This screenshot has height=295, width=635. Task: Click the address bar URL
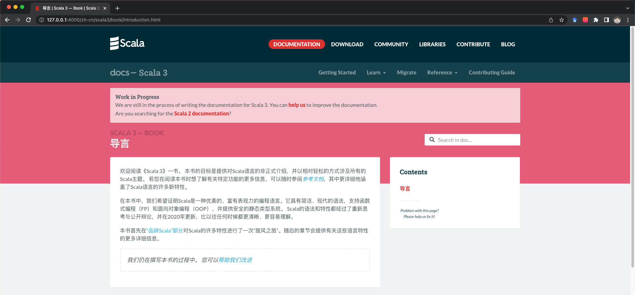tap(104, 20)
